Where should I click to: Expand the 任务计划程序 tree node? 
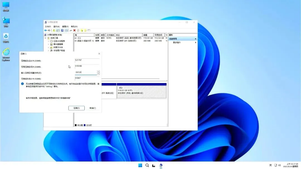point(48,41)
